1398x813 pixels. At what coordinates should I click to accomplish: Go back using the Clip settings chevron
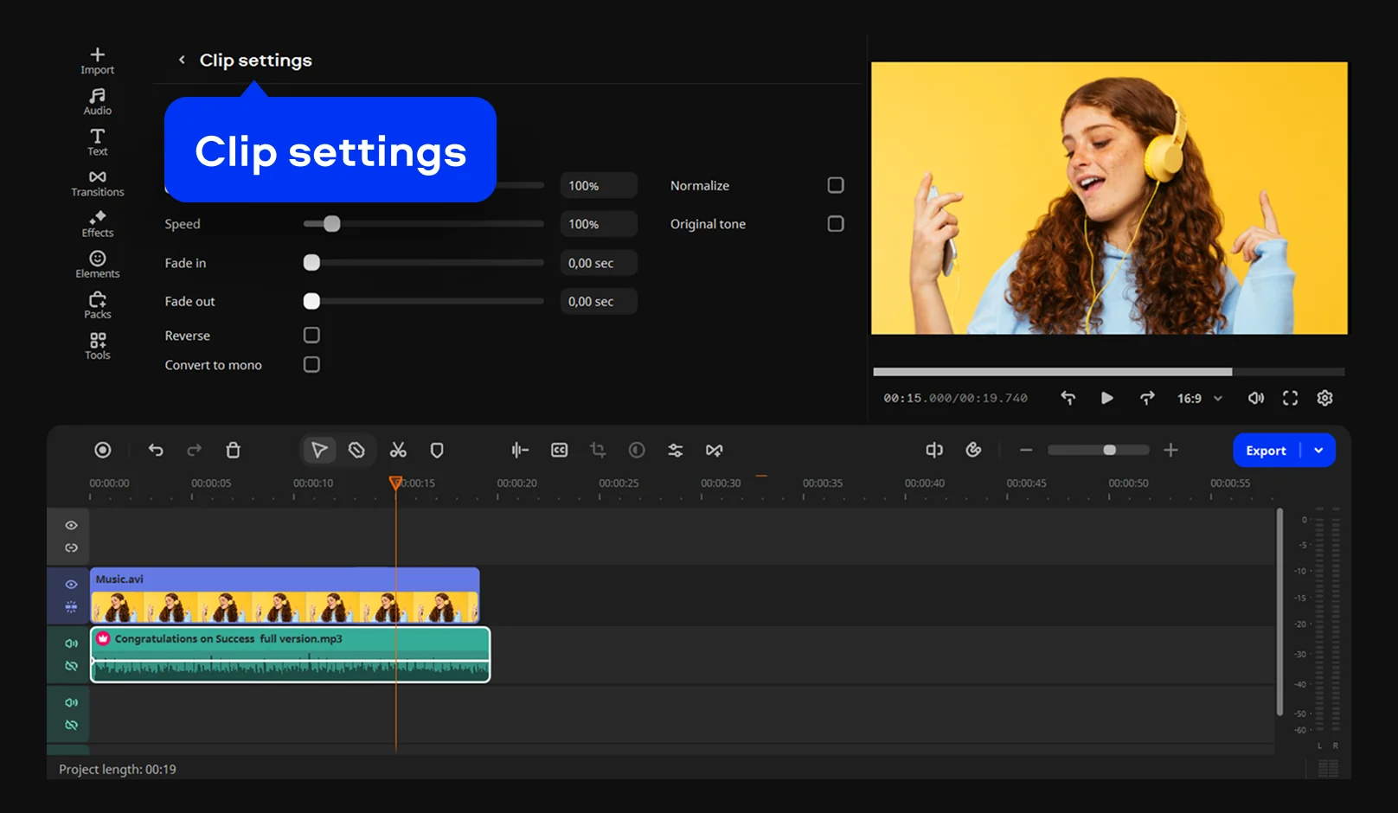(182, 60)
